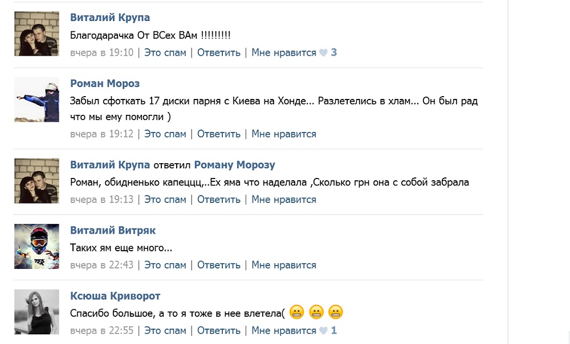Screen dimensions: 570x344
Task: Open Виталий Крупа's avatar on the reply comment
Action: (x=36, y=181)
